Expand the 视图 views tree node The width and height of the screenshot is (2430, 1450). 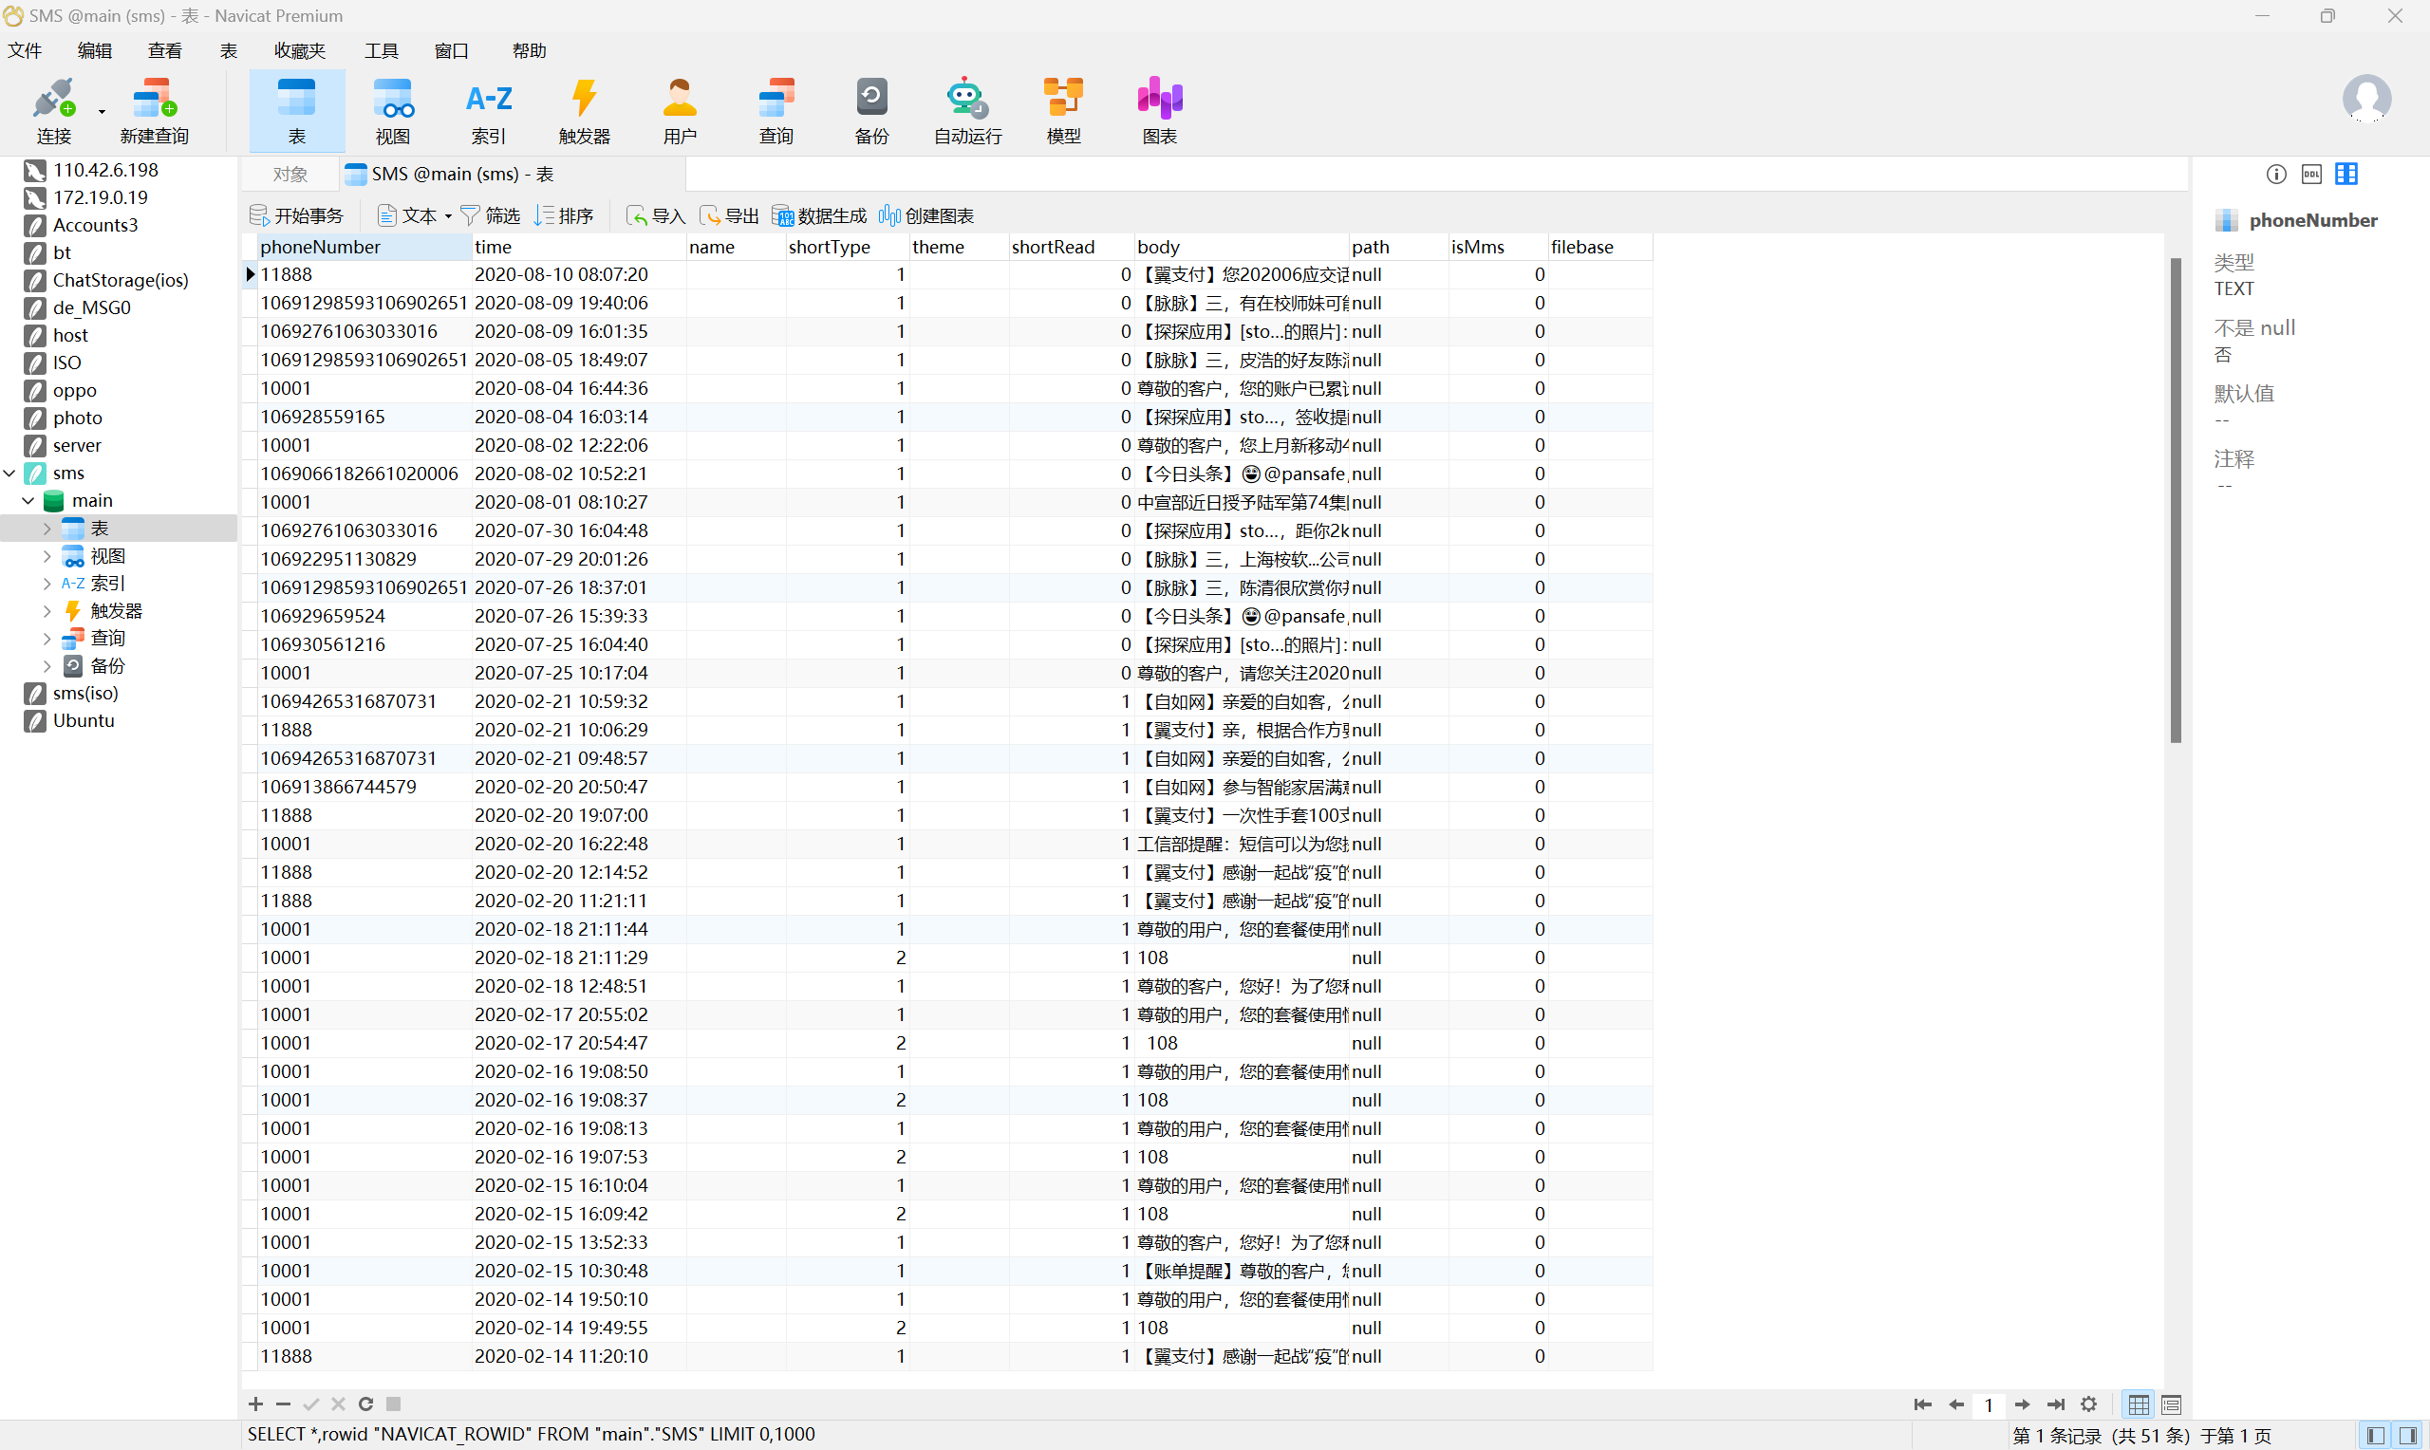tap(47, 556)
